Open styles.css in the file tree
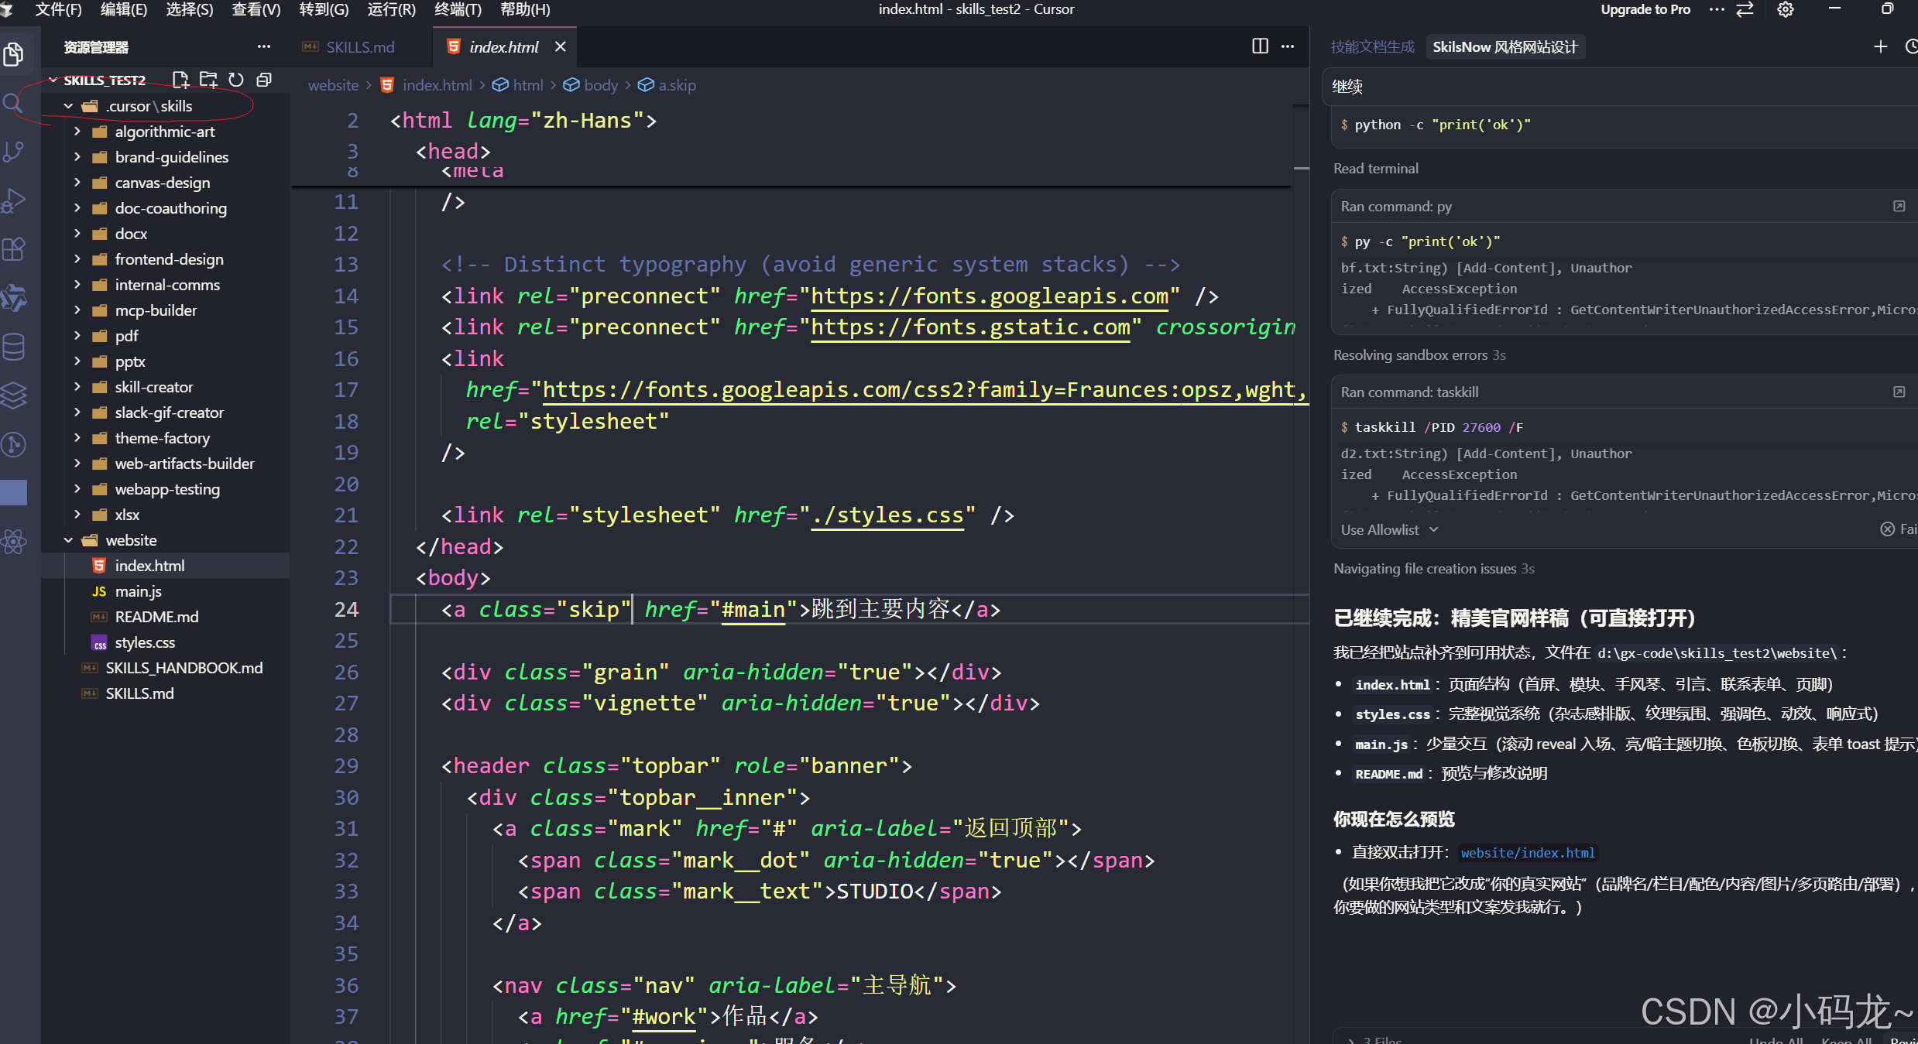Screen dimensions: 1918x1044 coord(145,642)
